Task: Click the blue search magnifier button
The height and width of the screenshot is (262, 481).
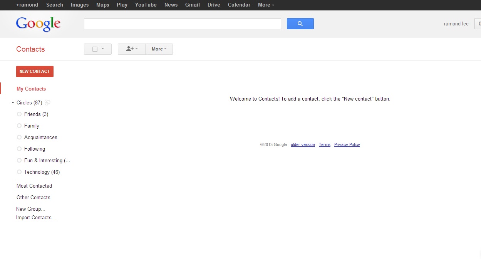Action: 300,24
